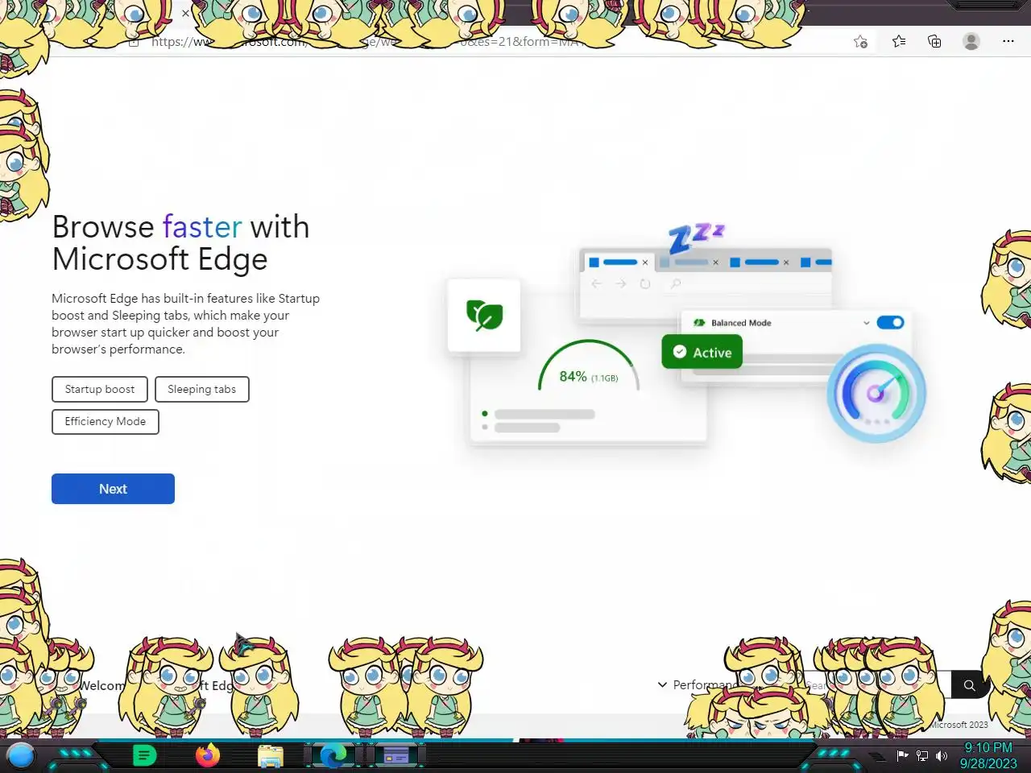The width and height of the screenshot is (1031, 773).
Task: Open Edge Settings and more ellipsis menu
Action: (1008, 41)
